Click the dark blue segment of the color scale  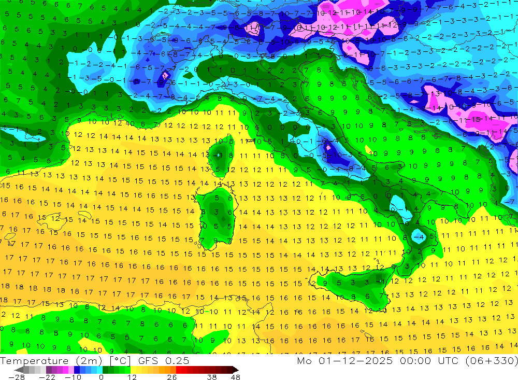coord(77,370)
